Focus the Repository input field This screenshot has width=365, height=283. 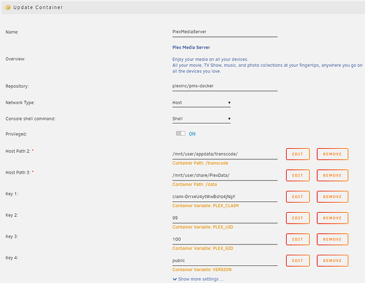pos(225,87)
